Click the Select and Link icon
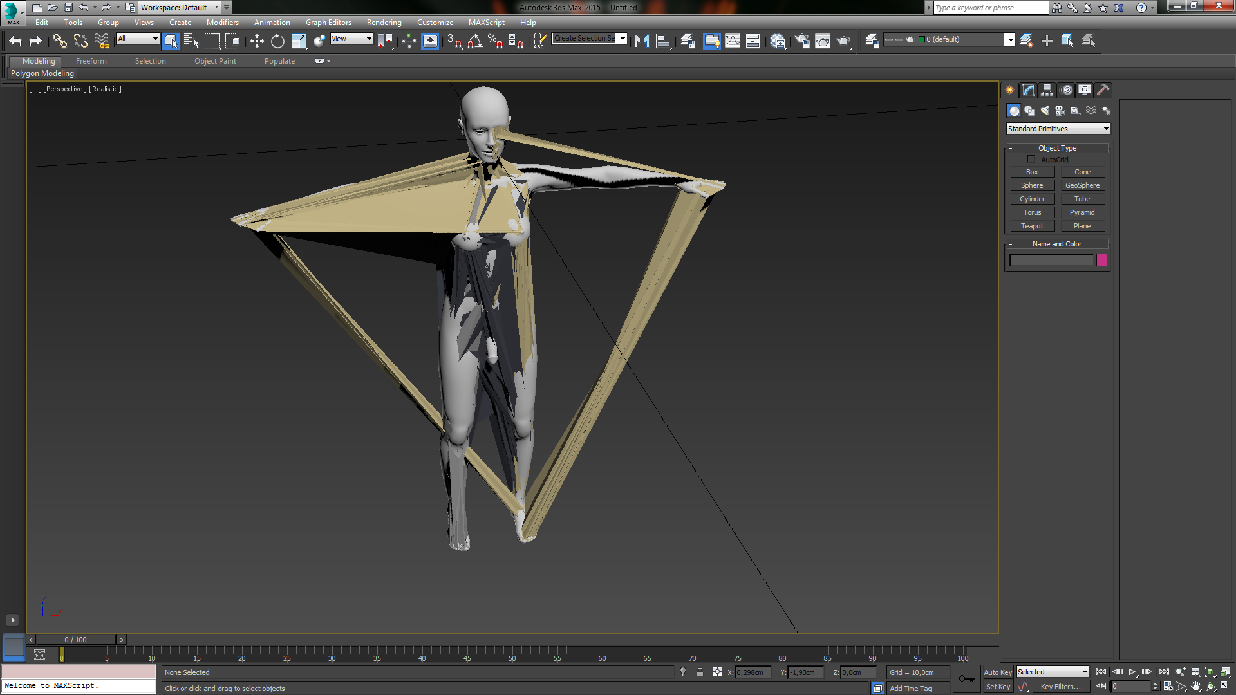The image size is (1236, 695). point(60,41)
